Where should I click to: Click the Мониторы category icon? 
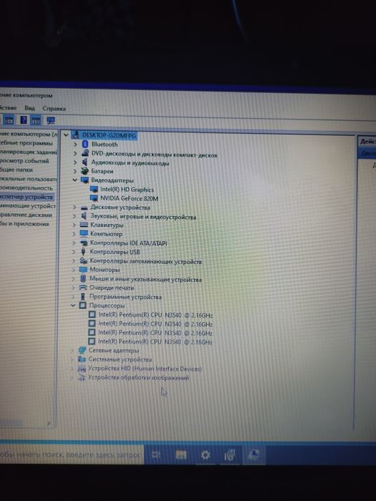(83, 270)
